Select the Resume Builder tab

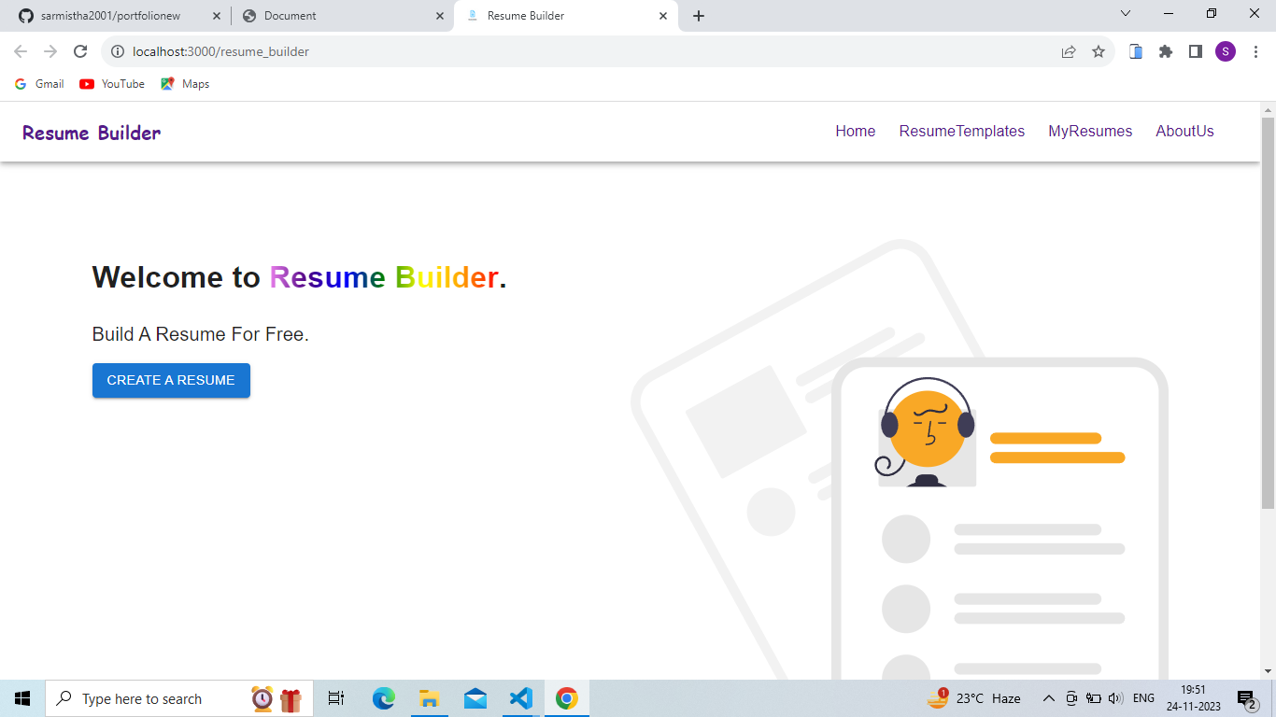click(x=566, y=16)
